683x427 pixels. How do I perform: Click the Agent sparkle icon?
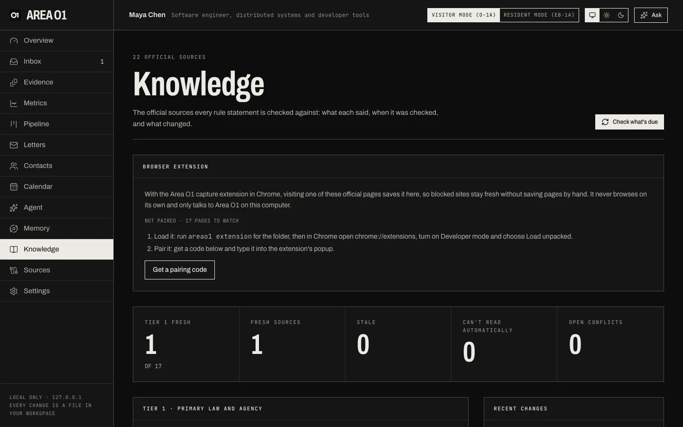tap(14, 208)
